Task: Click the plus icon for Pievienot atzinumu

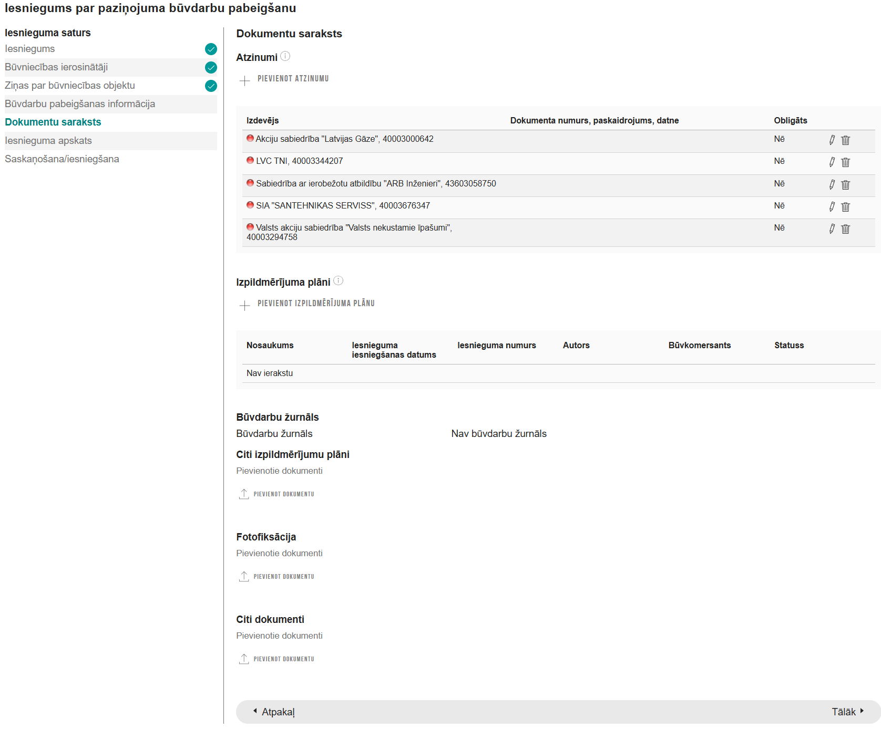Action: [245, 81]
